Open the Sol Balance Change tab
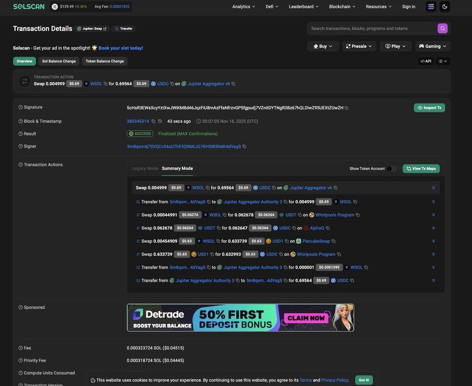 point(59,61)
